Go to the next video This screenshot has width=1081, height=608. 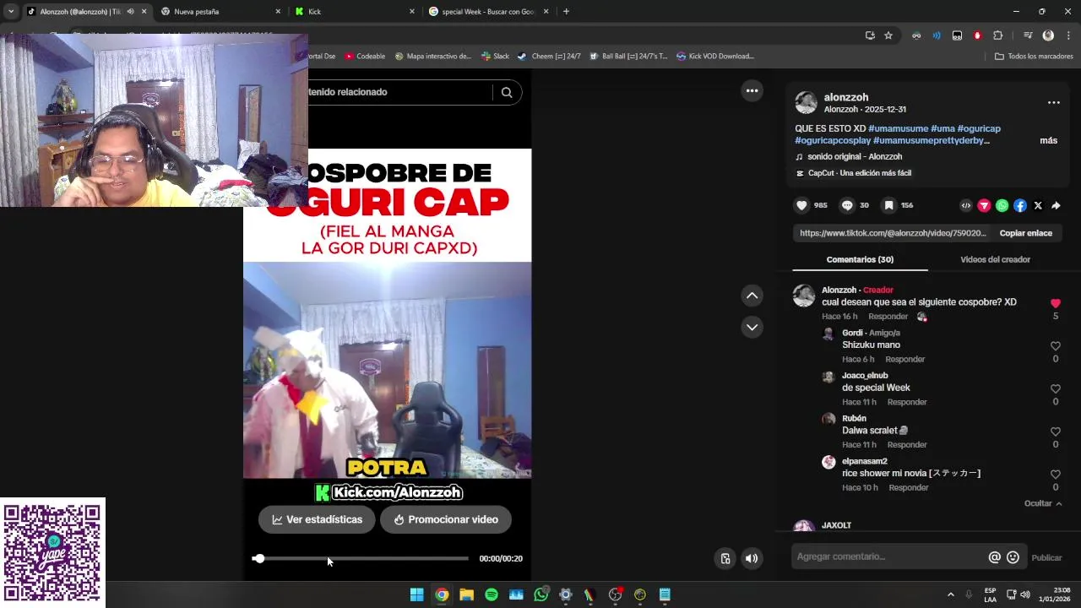752,327
